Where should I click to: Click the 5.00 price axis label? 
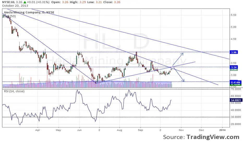234,27
